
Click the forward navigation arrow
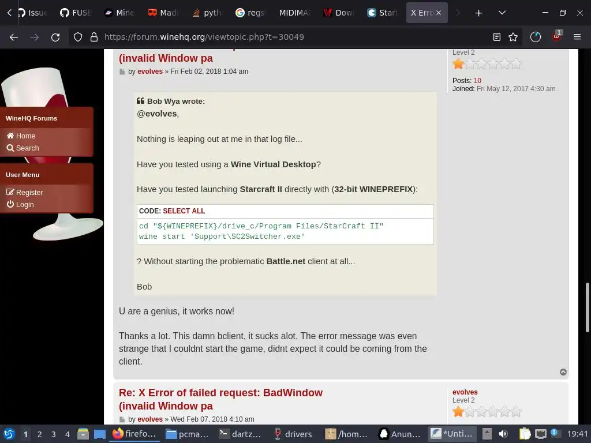pos(35,37)
